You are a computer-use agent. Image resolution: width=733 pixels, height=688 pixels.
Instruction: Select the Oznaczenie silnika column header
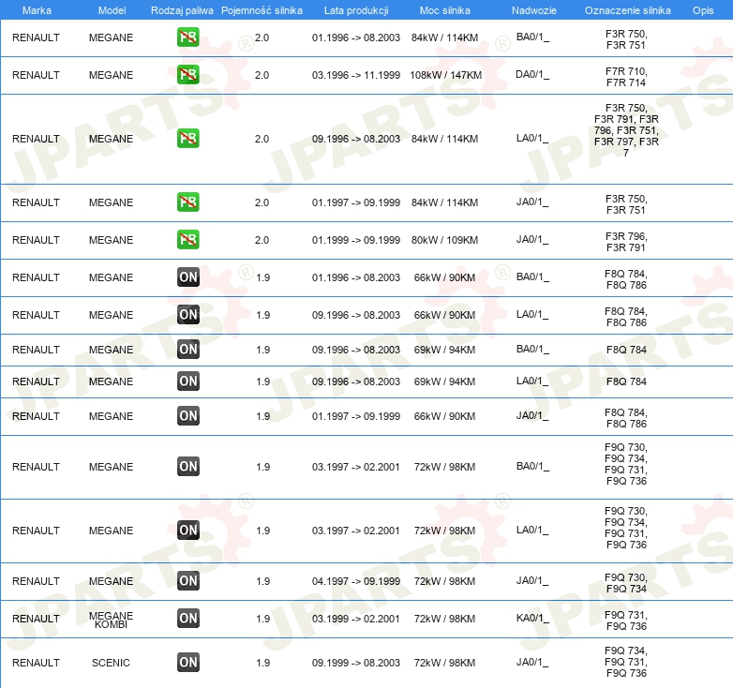627,10
